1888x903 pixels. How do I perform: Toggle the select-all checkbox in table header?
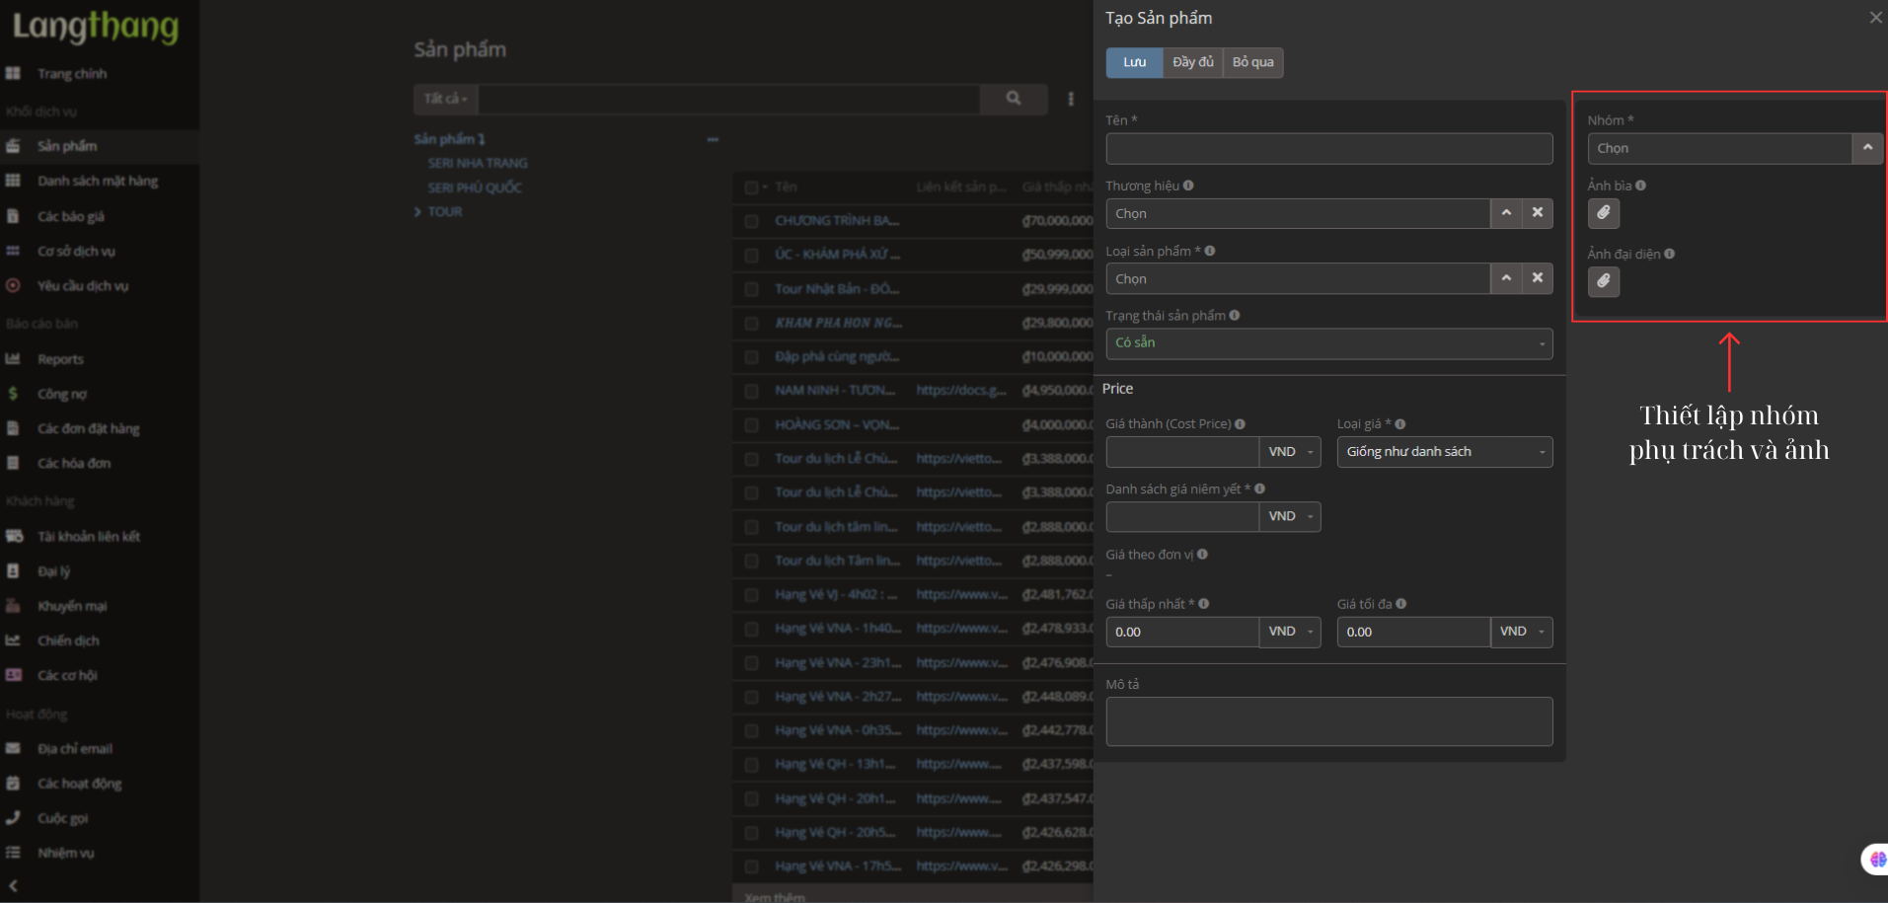(752, 188)
